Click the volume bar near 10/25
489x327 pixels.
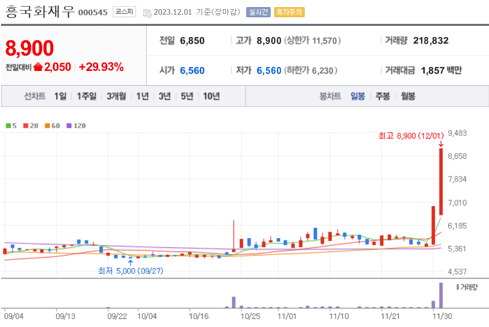(x=234, y=302)
